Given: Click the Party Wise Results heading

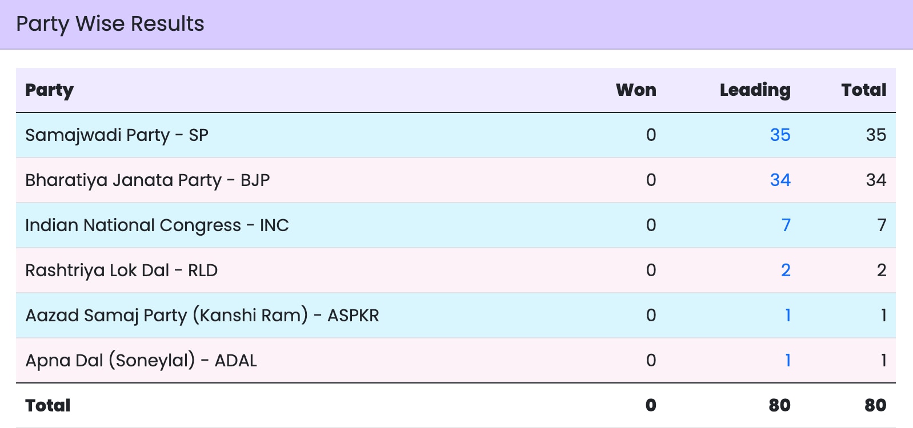Looking at the screenshot, I should tap(110, 24).
